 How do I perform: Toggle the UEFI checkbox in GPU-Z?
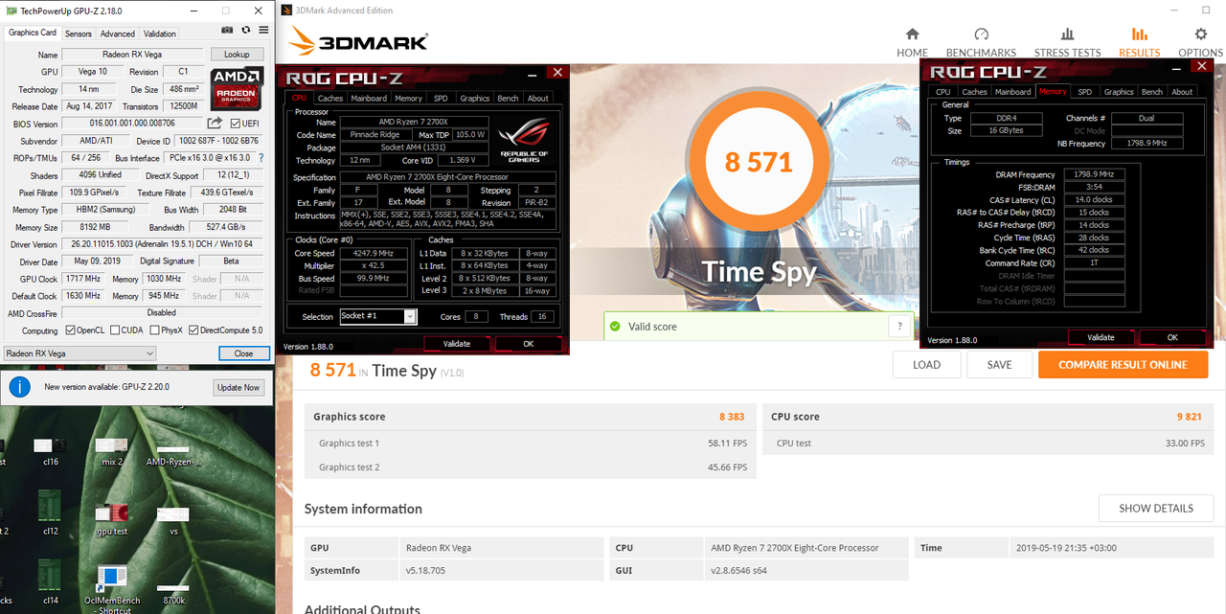235,124
